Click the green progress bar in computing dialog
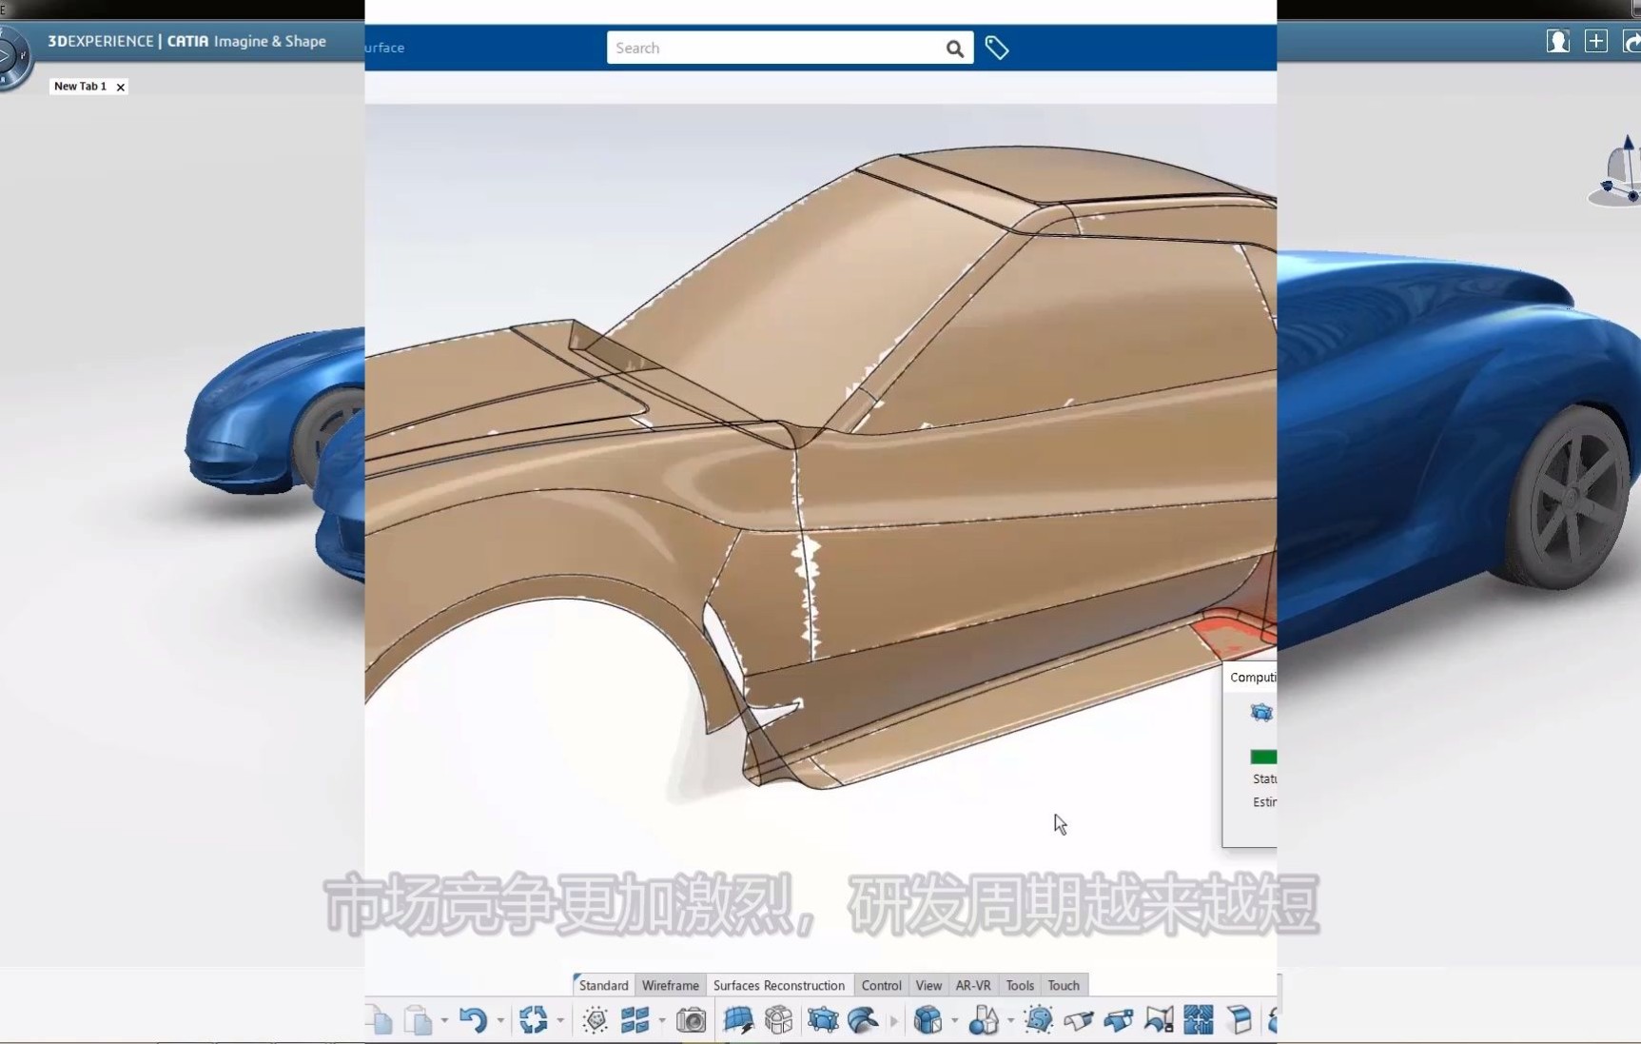 click(x=1263, y=757)
